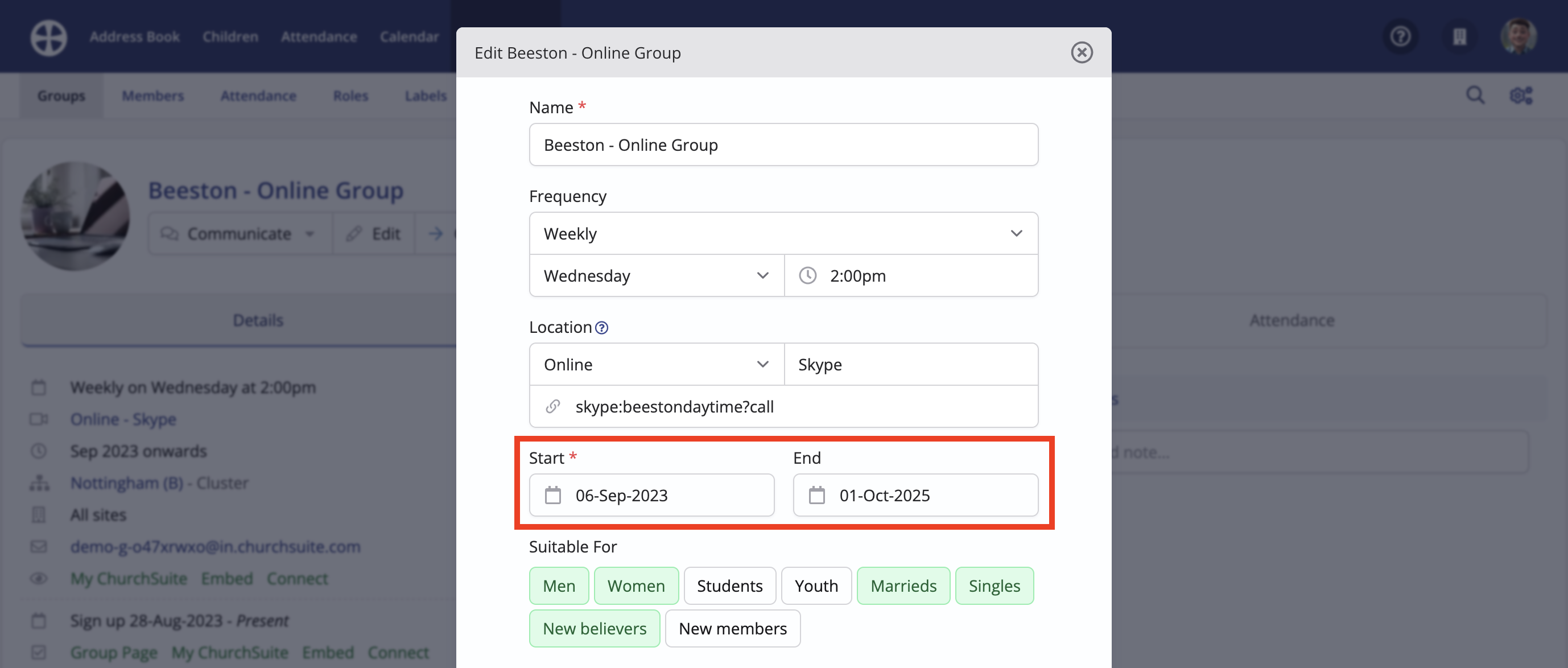Click the skype:beestondaytime?call URL field
Viewport: 1568px width, 668px height.
[783, 406]
